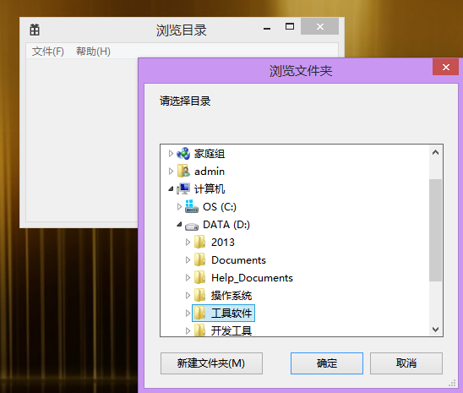463x393 pixels.
Task: Confirm with the 确定 button
Action: pos(327,363)
